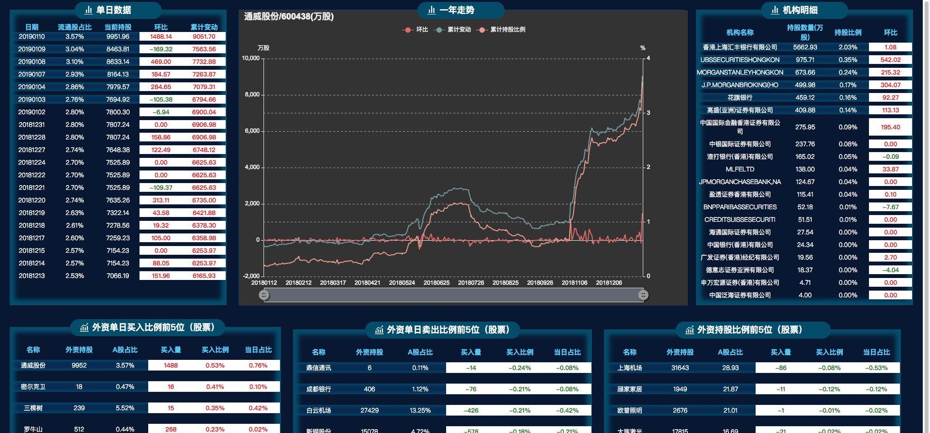Click the 1488.14 环比 value
930x433 pixels.
point(161,36)
